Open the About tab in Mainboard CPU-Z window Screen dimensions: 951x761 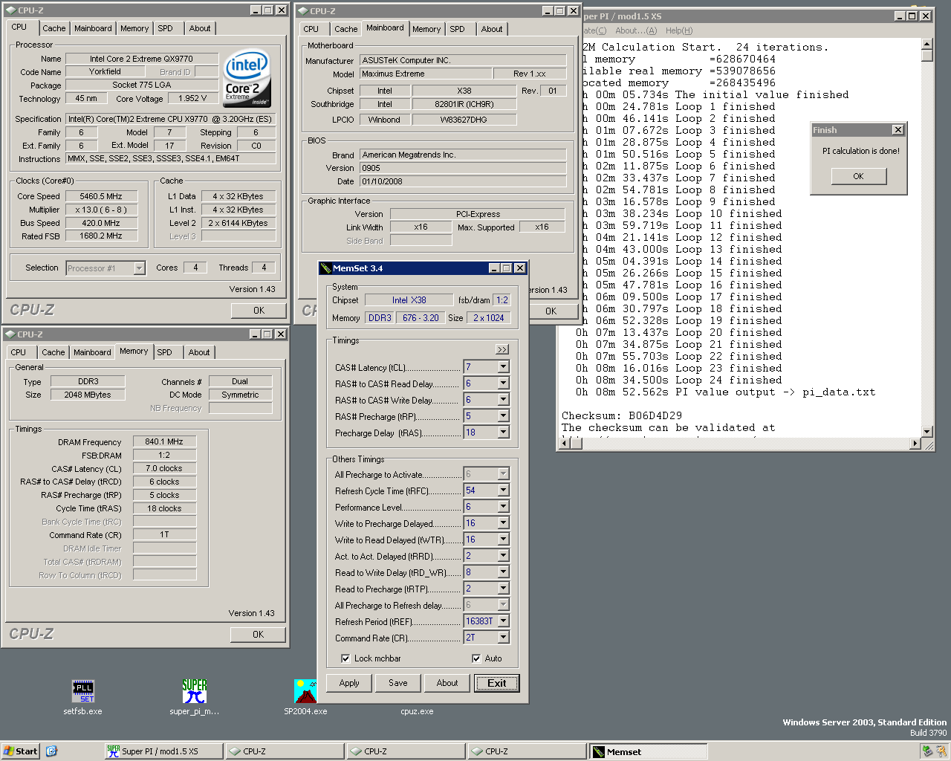point(492,29)
